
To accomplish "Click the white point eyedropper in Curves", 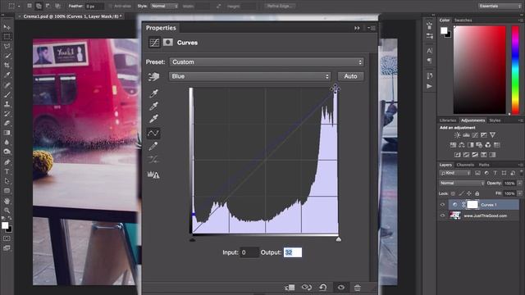I will click(x=153, y=119).
